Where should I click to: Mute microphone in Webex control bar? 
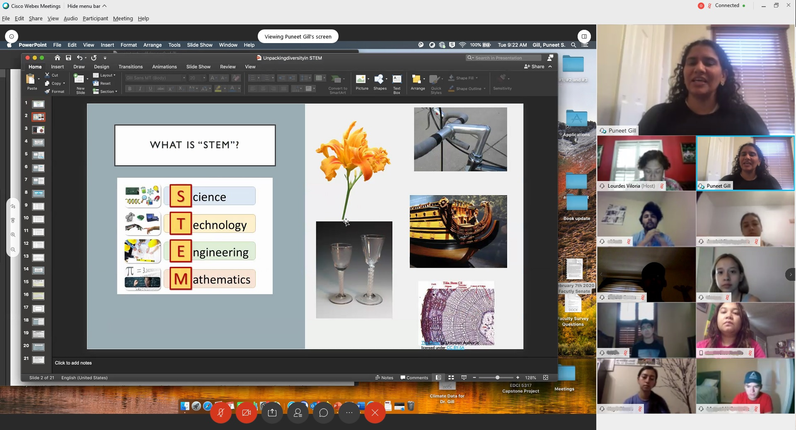tap(221, 413)
